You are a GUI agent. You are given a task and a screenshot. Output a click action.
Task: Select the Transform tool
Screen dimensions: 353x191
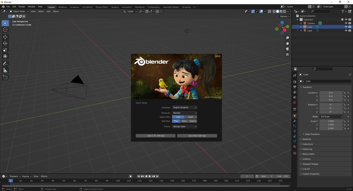pos(5,56)
